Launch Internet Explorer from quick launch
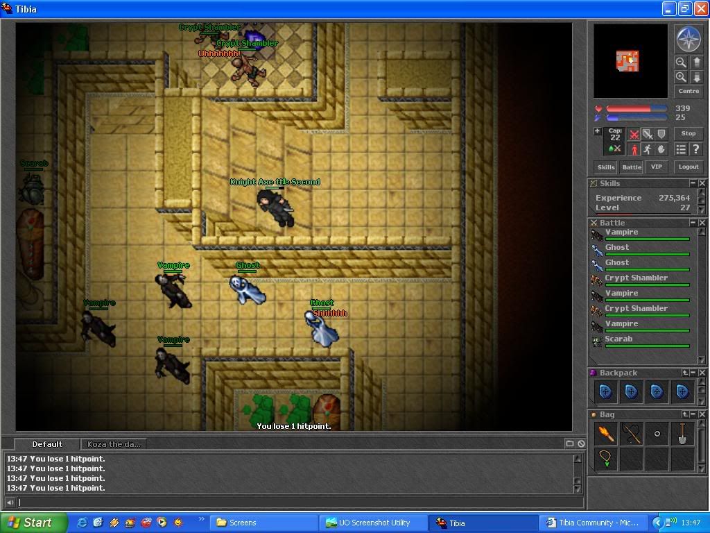Screen dimensions: 710x533 [82, 523]
